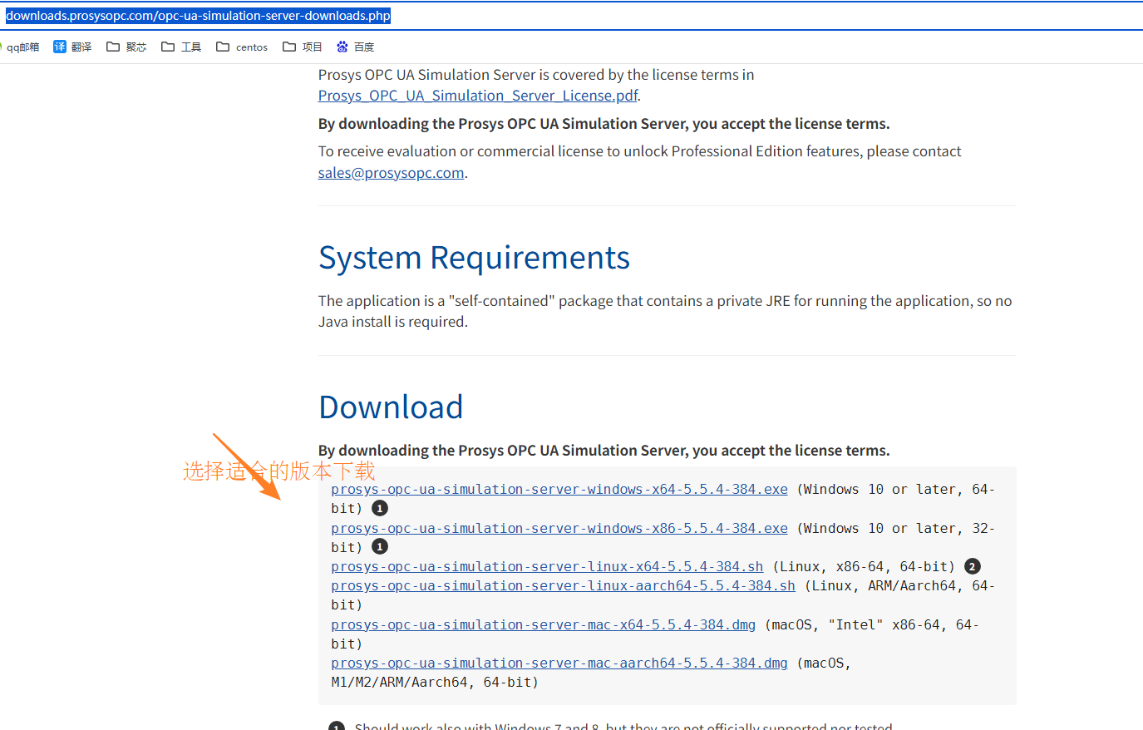Click the self-contained package paragraph
The height and width of the screenshot is (730, 1143).
point(665,311)
